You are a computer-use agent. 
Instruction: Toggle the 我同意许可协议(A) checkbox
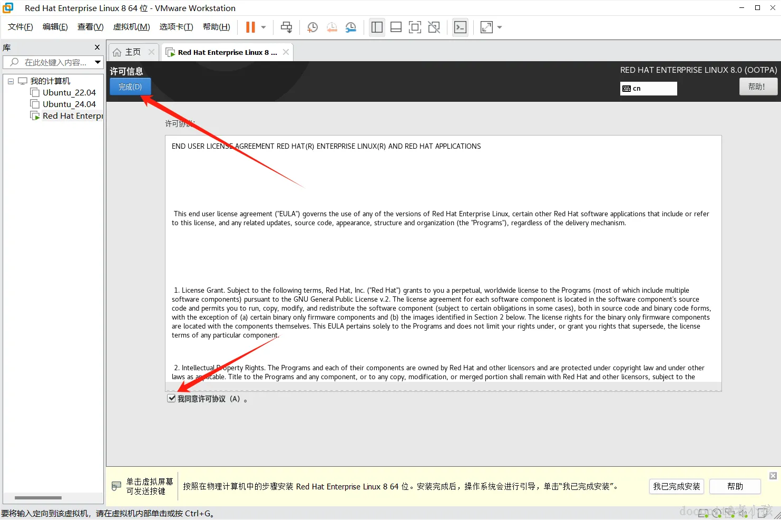coord(171,398)
